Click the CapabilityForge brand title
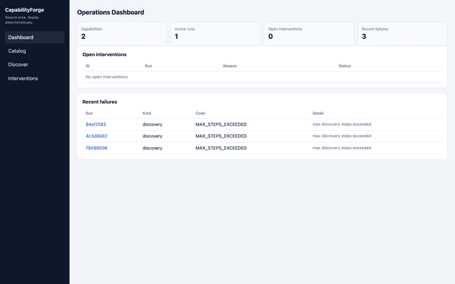455x284 pixels. tap(24, 10)
